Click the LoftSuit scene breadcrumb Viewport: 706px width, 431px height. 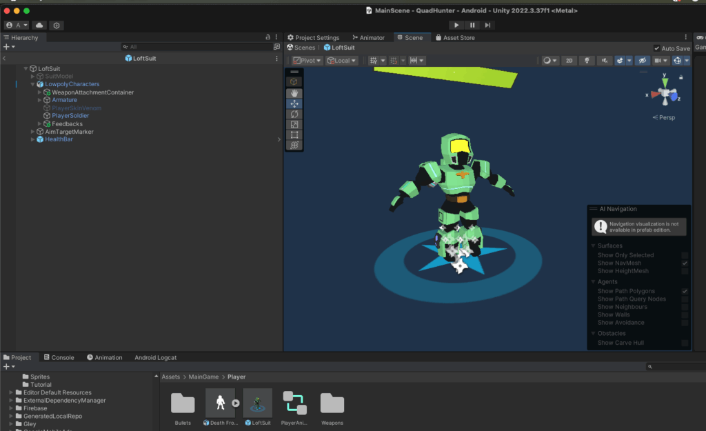(x=339, y=48)
